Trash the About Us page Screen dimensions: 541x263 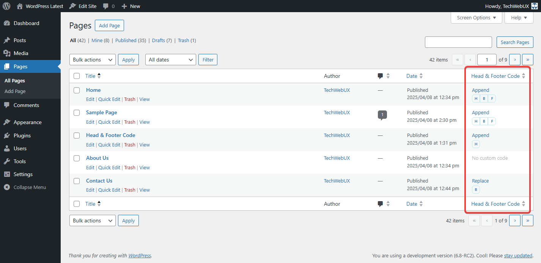130,167
